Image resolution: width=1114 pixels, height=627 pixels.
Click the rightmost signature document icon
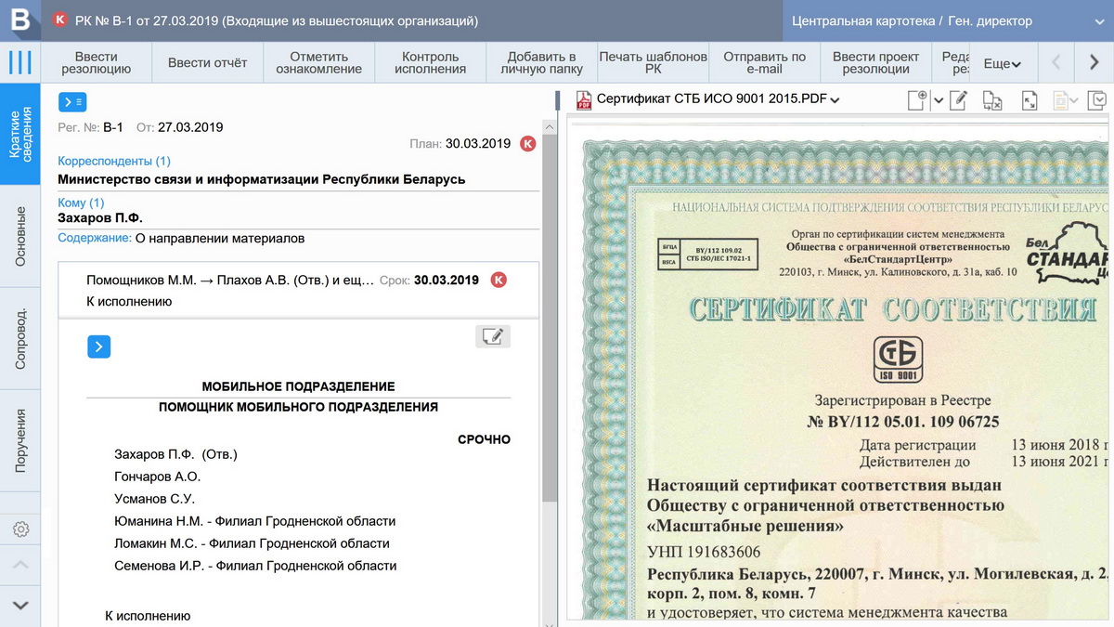[x=1097, y=100]
